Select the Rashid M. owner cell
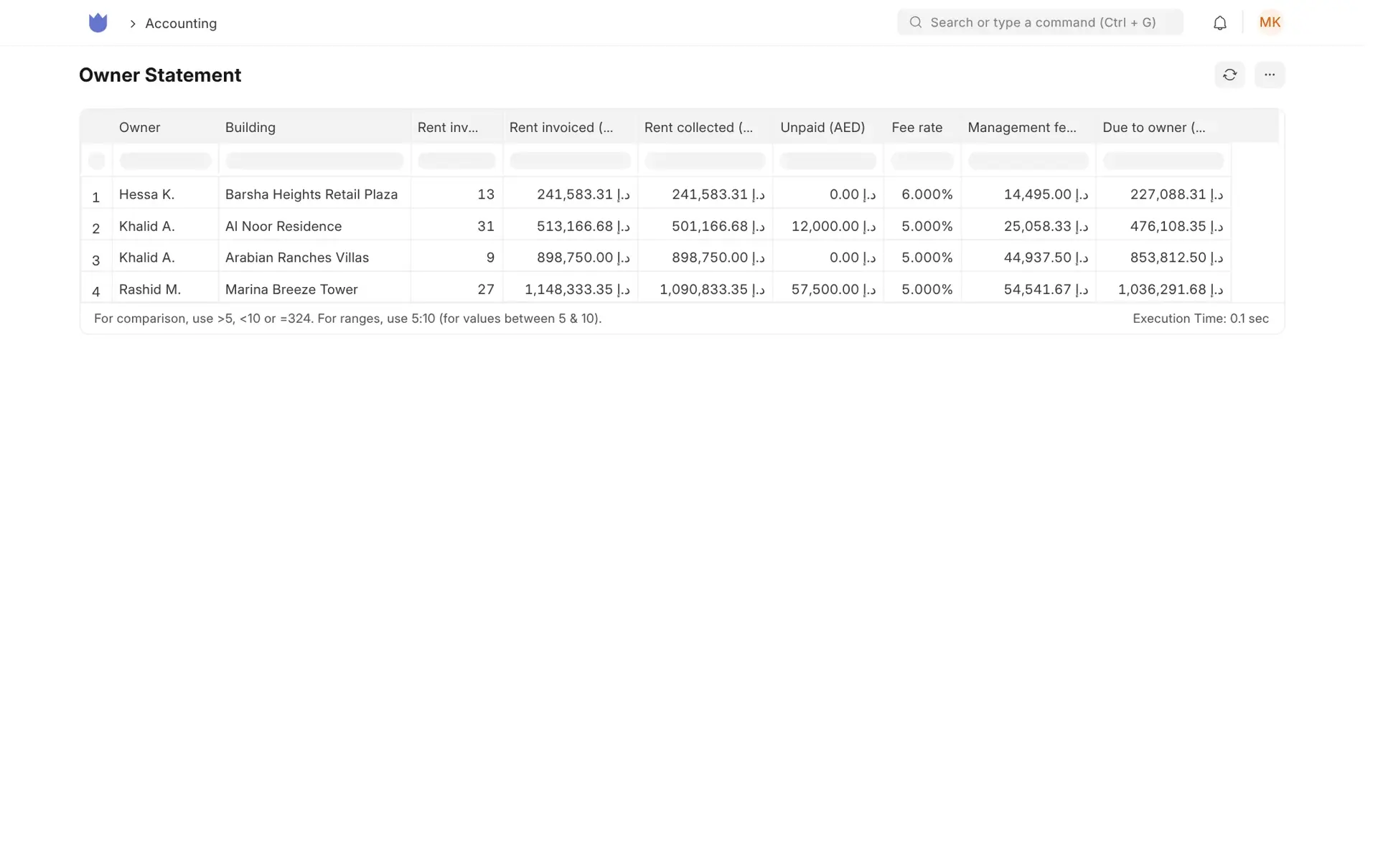The height and width of the screenshot is (861, 1378). click(x=165, y=289)
